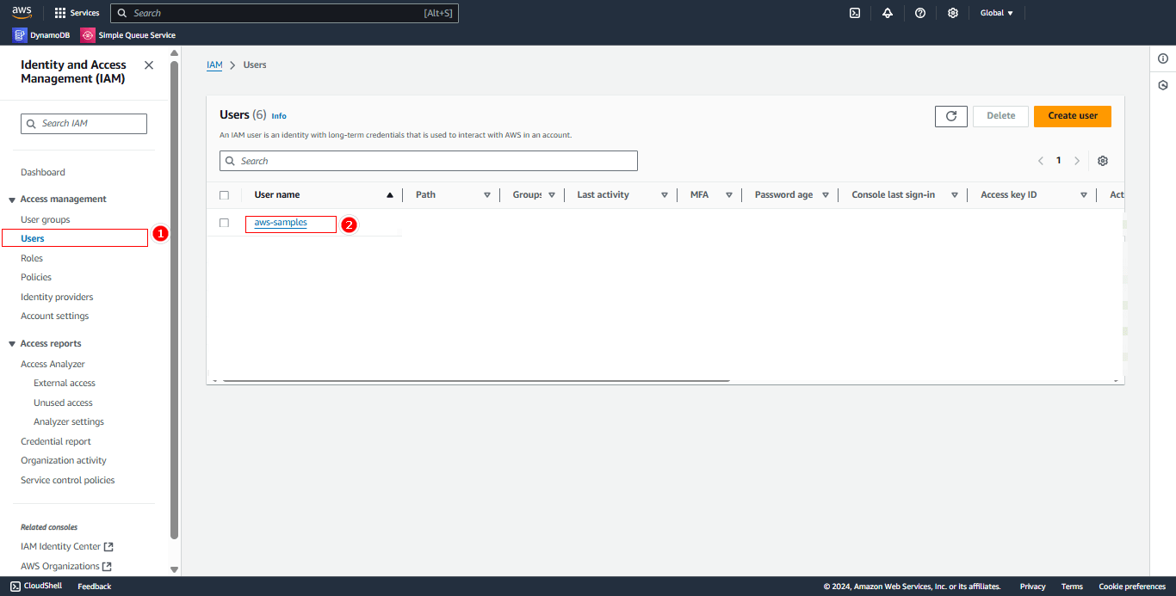Sort by User name ascending arrow

click(390, 195)
